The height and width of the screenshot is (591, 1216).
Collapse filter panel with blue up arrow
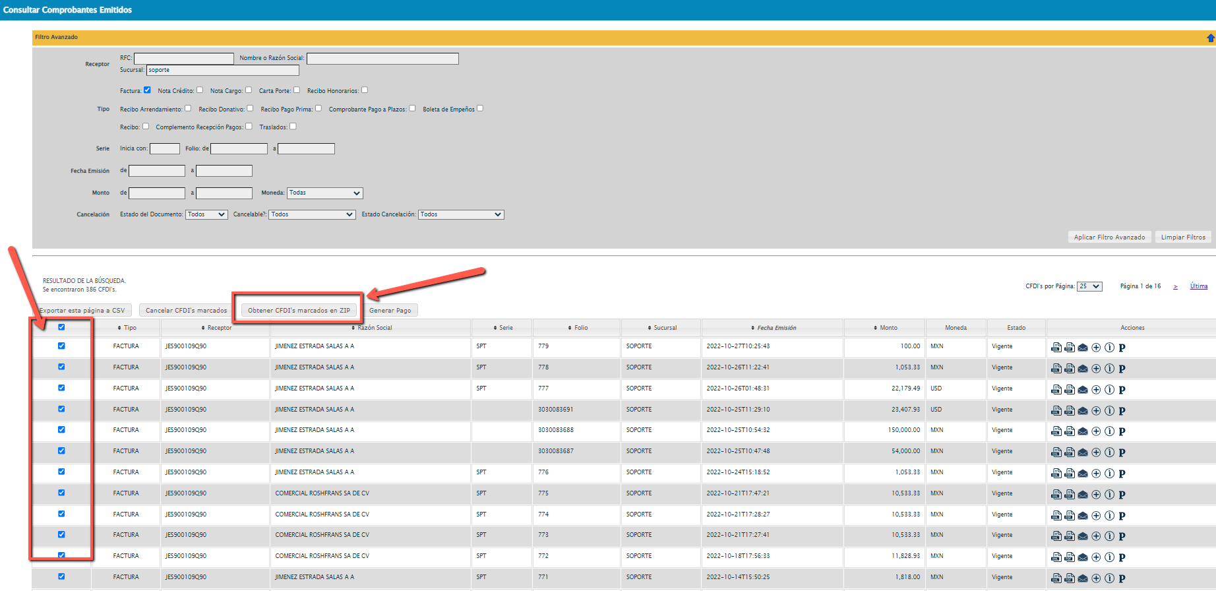[x=1210, y=38]
